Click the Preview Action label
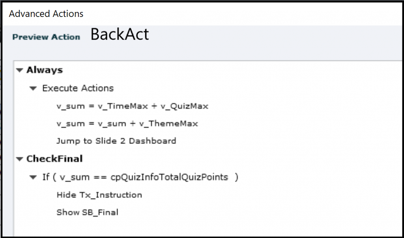This screenshot has width=404, height=238. (x=46, y=37)
